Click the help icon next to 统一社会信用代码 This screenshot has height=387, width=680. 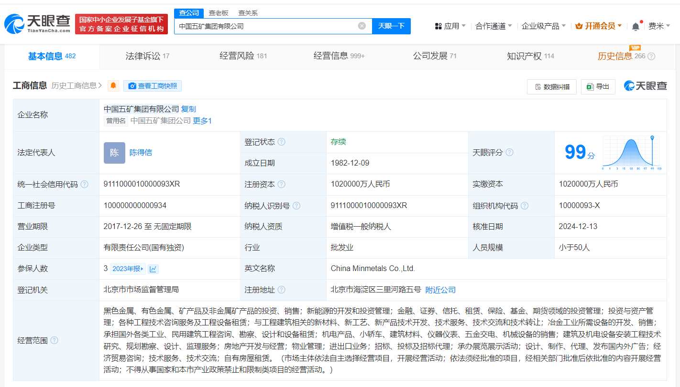[x=85, y=184]
